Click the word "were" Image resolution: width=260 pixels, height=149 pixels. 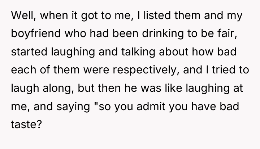pos(96,70)
